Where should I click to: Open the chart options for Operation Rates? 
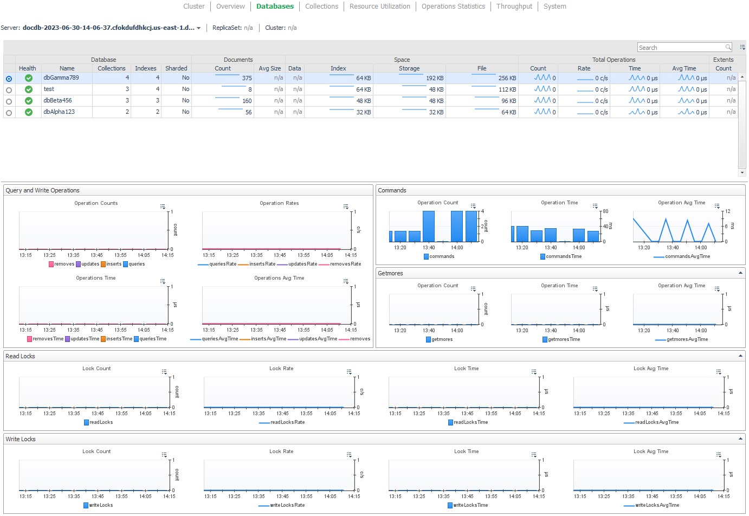click(346, 206)
